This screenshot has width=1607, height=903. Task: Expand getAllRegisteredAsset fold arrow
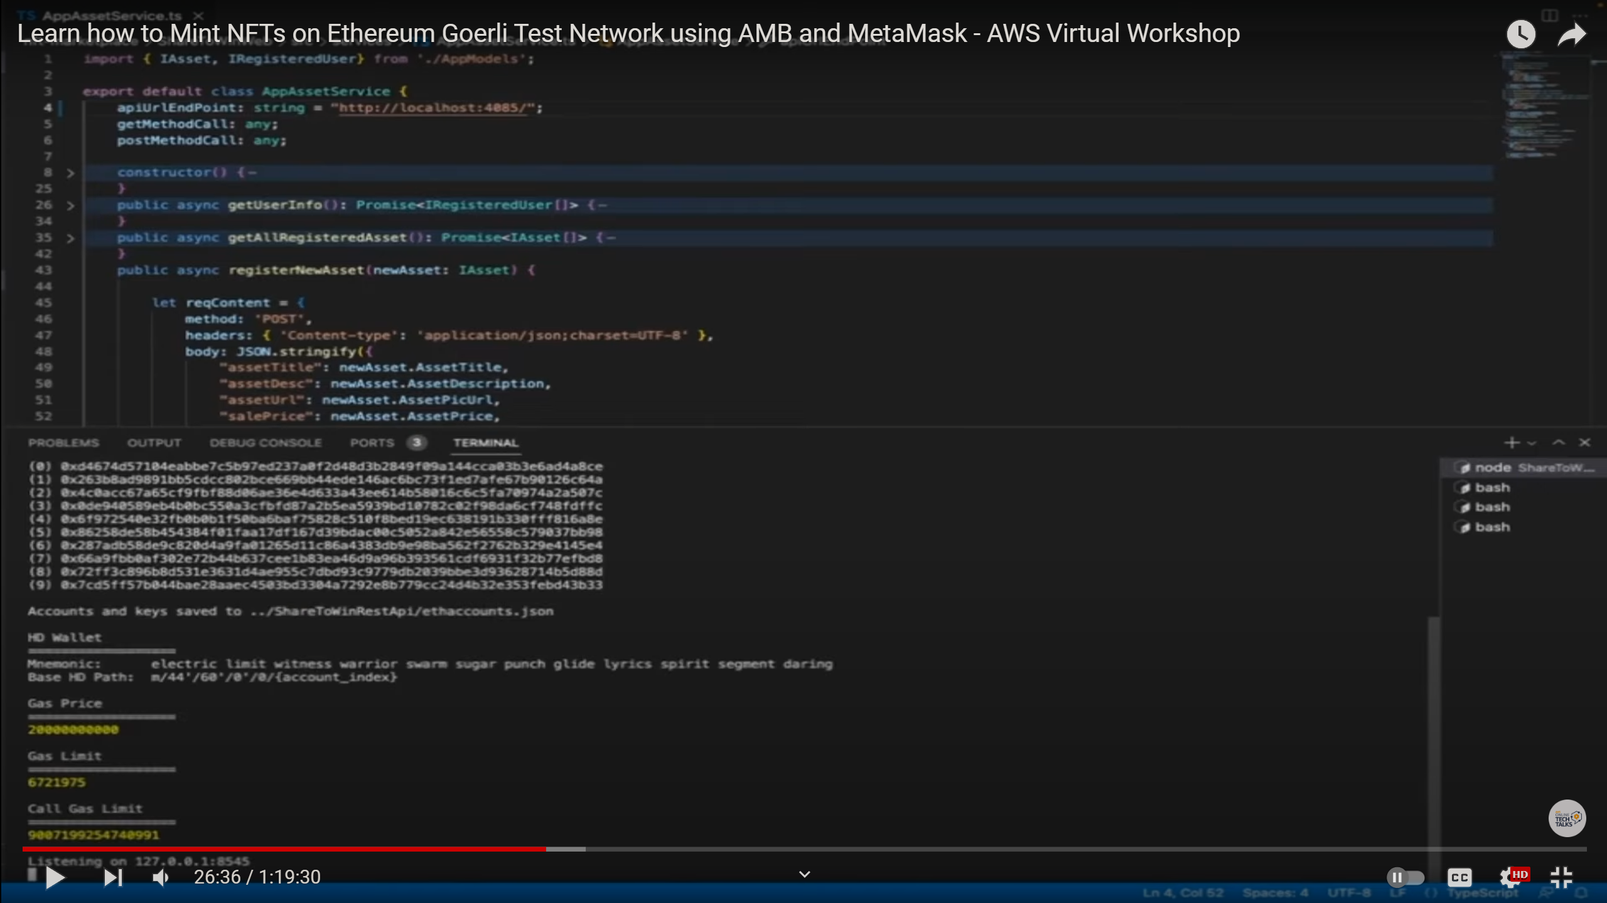(70, 238)
